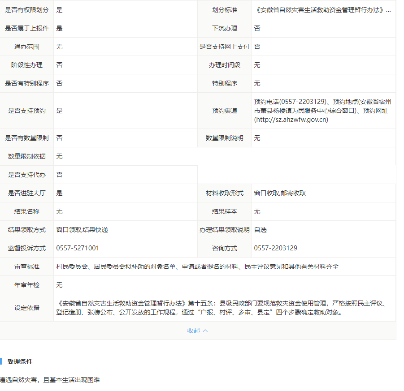Click the 年审年检 row label
The width and height of the screenshot is (404, 391).
[26, 285]
